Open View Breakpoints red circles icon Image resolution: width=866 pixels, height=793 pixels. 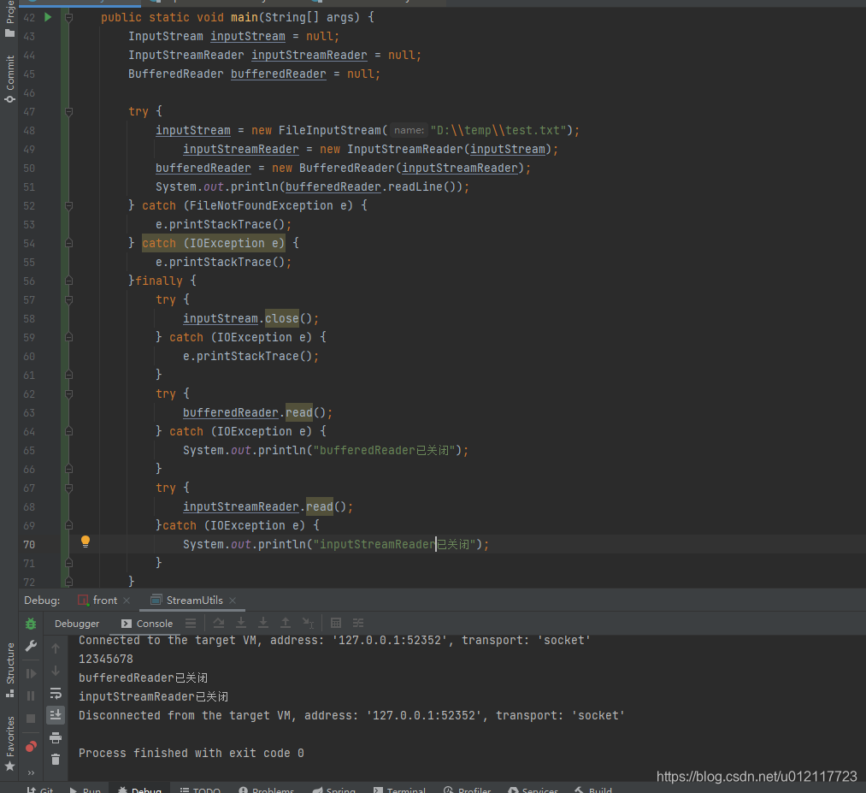click(31, 747)
